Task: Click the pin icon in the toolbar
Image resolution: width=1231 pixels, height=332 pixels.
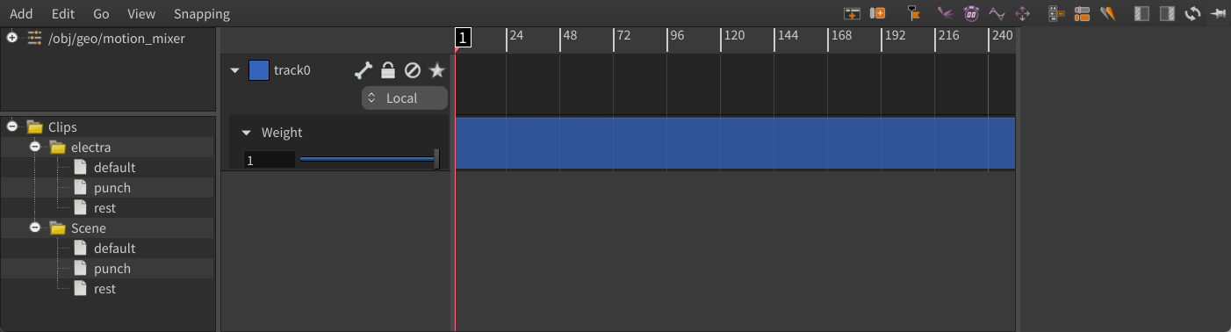Action: coord(1218,13)
